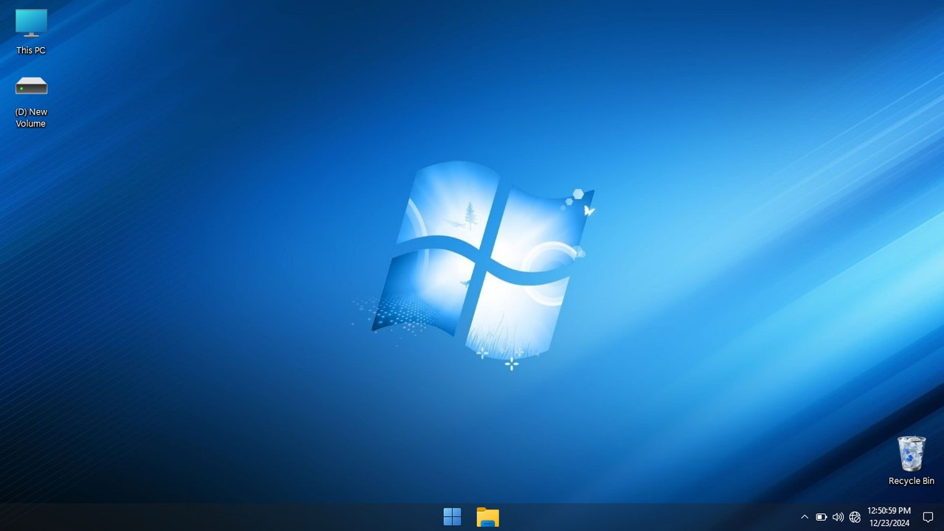Screen dimensions: 944x531
Task: Open the network globe icon
Action: [855, 517]
